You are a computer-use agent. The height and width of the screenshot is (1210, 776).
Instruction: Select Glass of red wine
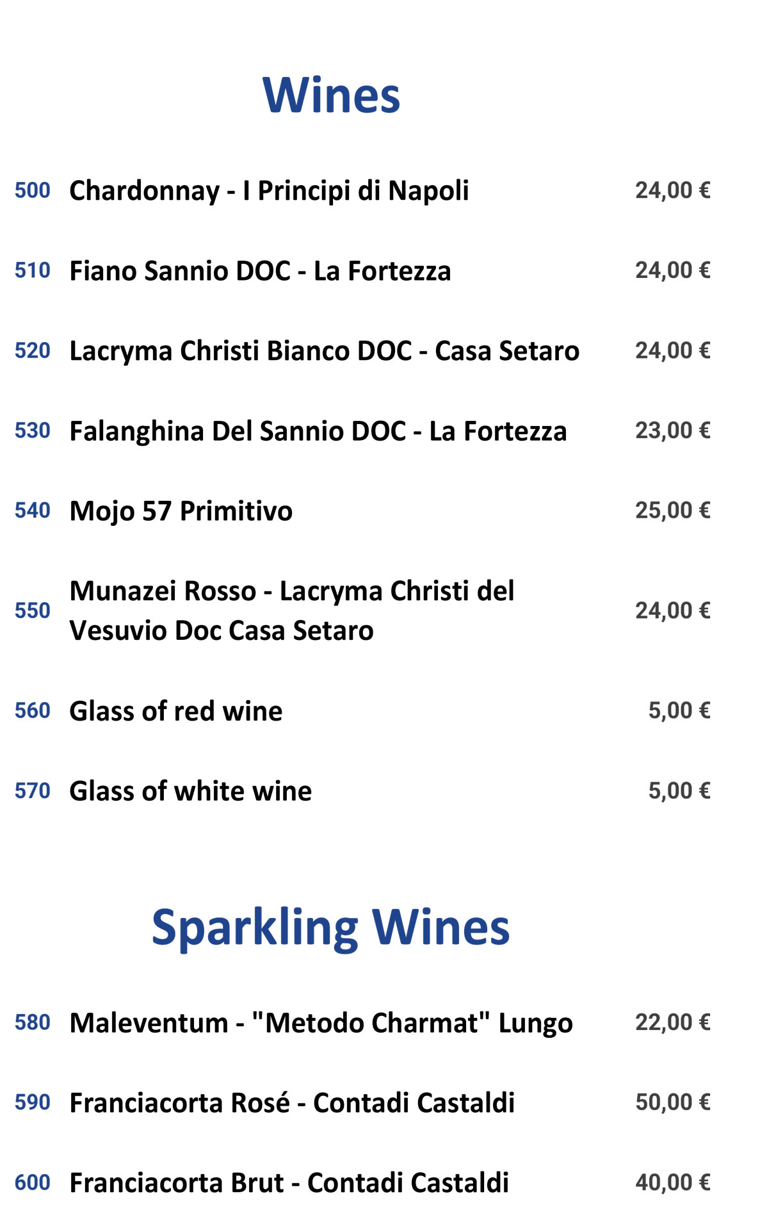[x=176, y=711]
